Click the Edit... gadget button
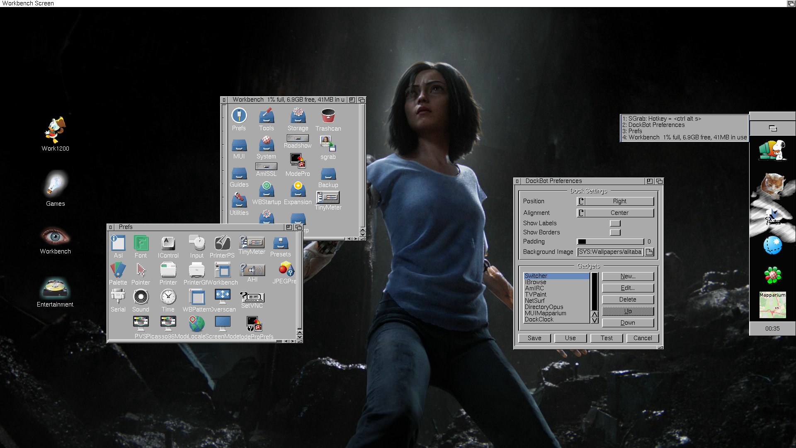 point(628,288)
